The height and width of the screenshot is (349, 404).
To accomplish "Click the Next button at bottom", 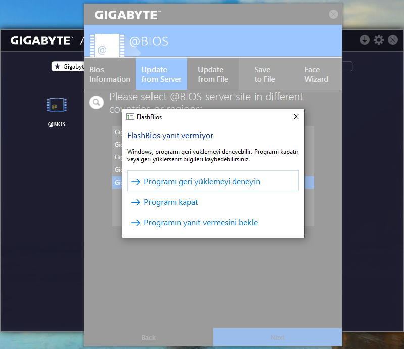I will pos(277,337).
